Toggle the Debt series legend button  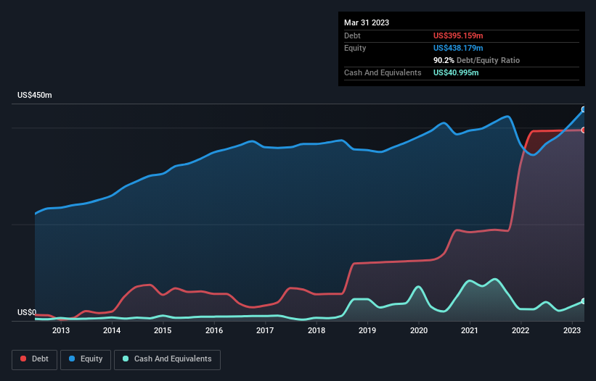35,359
